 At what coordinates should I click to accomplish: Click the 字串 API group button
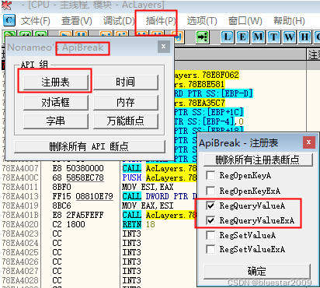tap(55, 121)
